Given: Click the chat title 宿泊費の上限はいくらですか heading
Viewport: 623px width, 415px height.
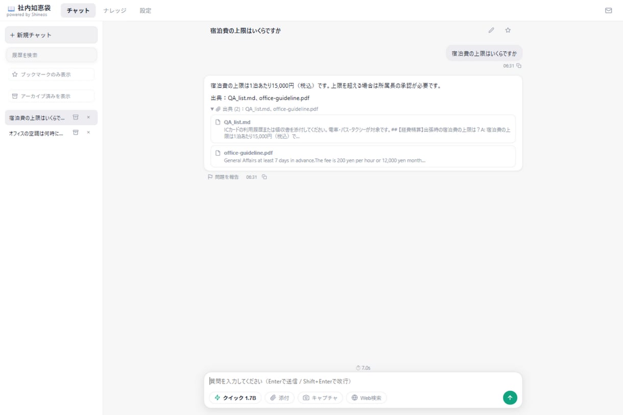Looking at the screenshot, I should [245, 31].
